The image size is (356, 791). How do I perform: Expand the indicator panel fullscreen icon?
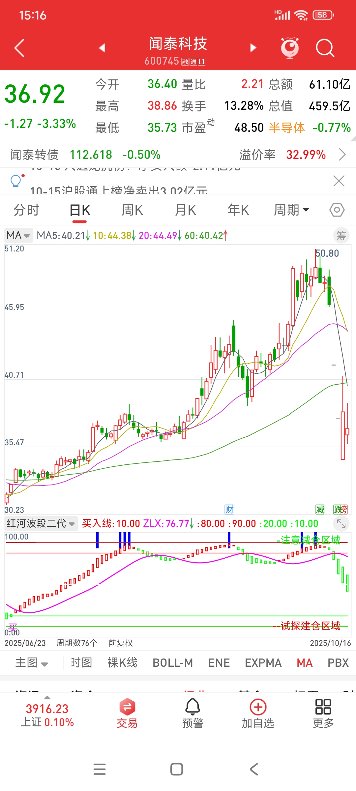341,523
